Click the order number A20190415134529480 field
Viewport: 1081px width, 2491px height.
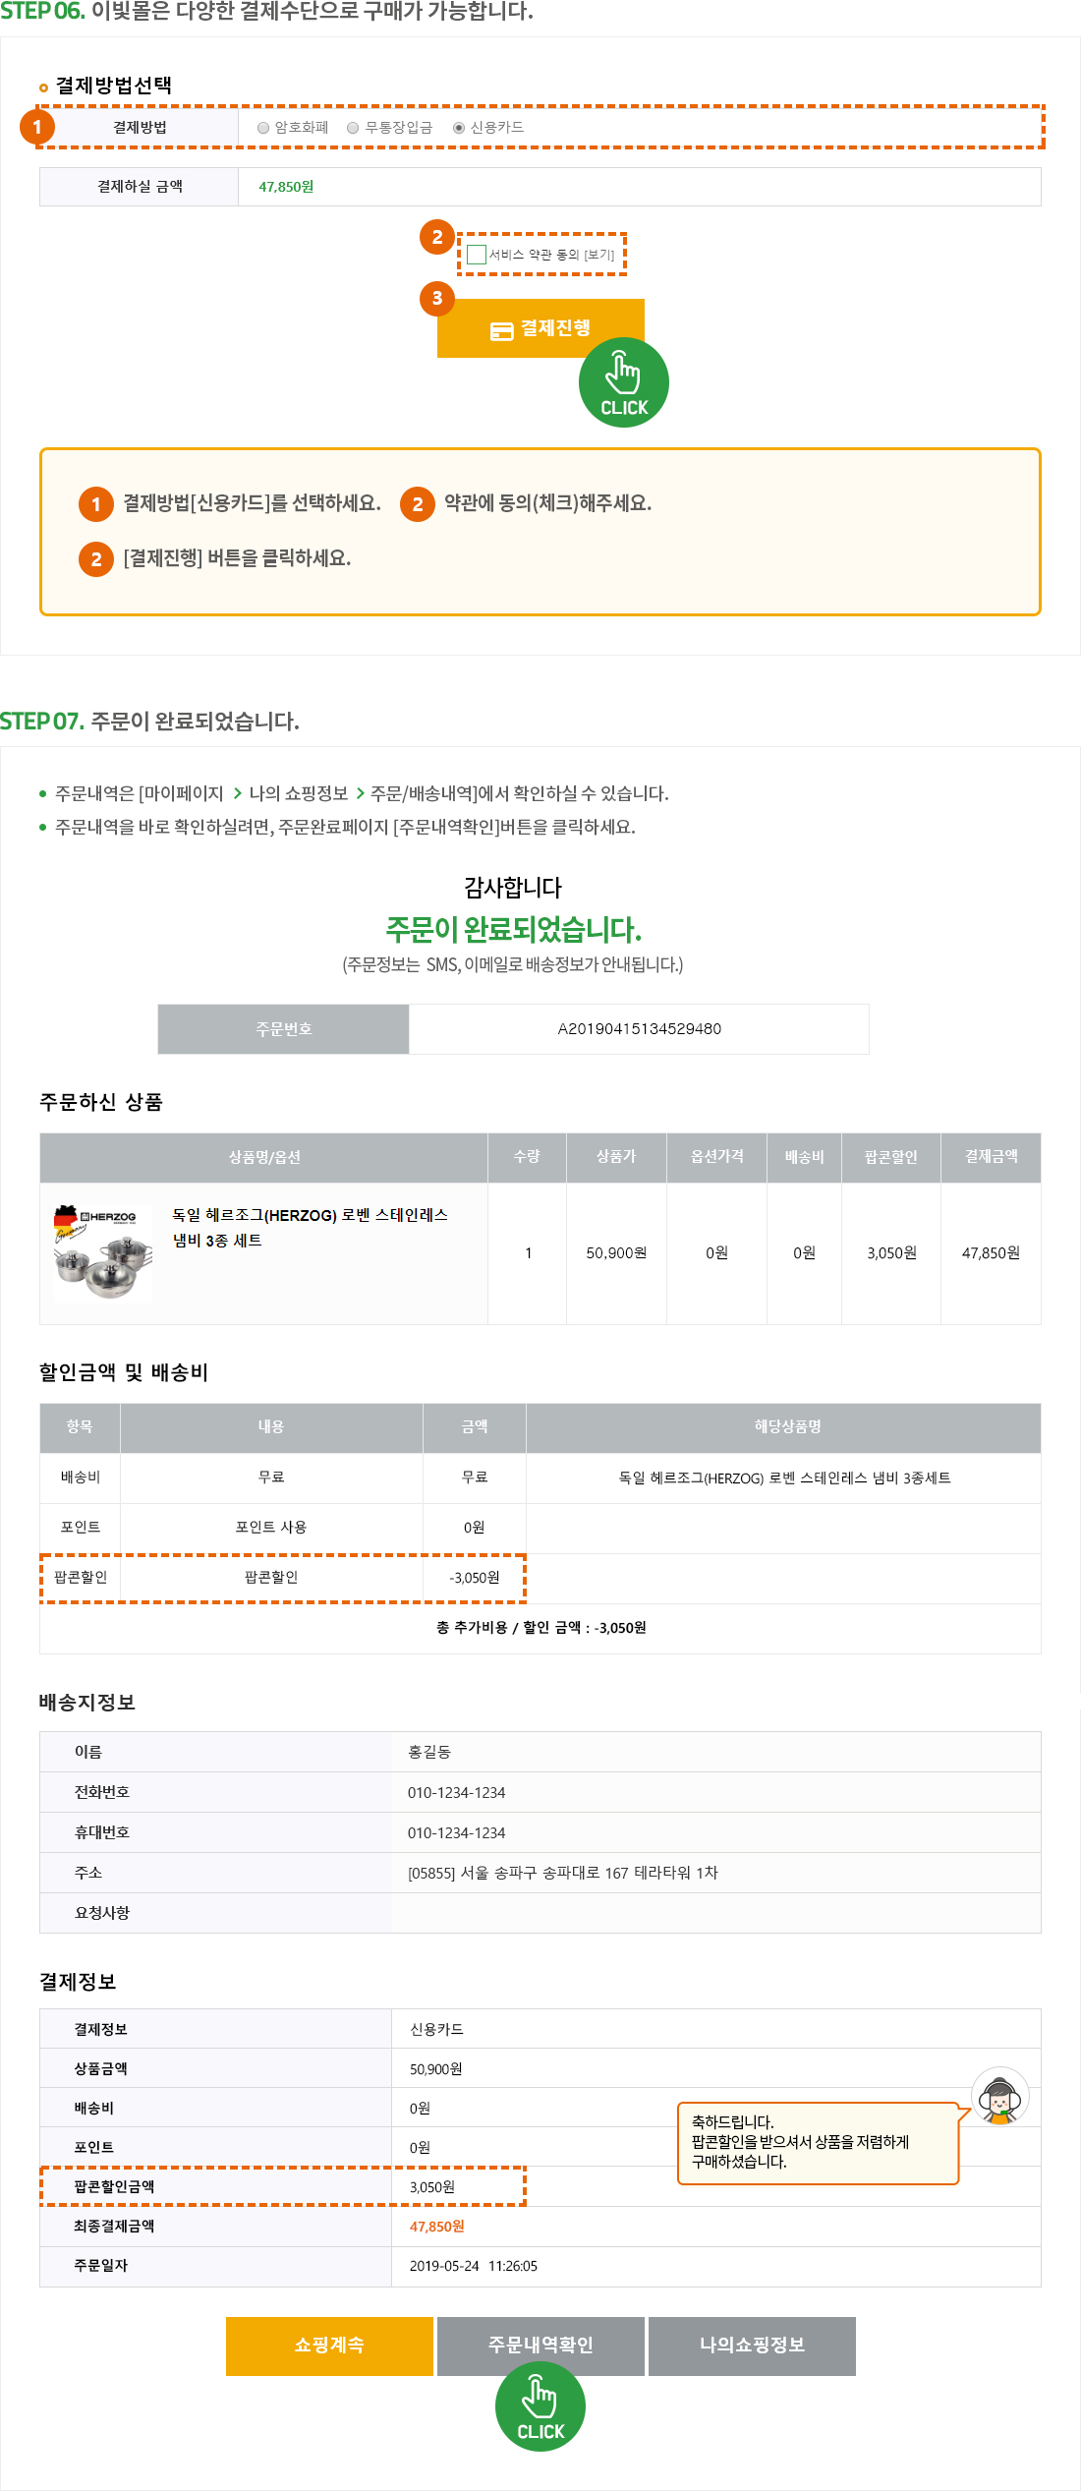pyautogui.click(x=639, y=1029)
